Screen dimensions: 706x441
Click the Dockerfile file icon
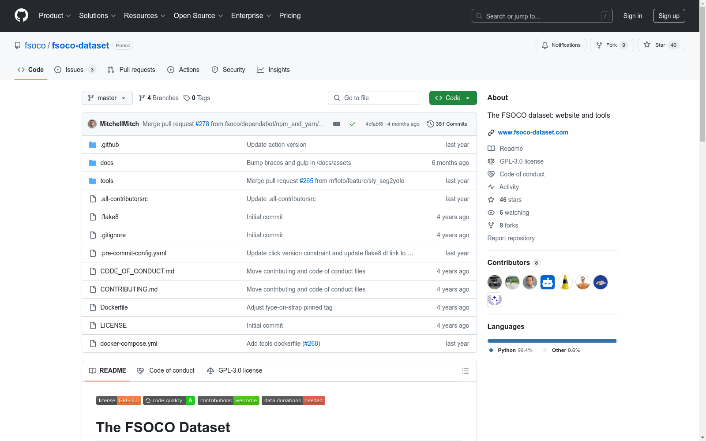click(93, 307)
